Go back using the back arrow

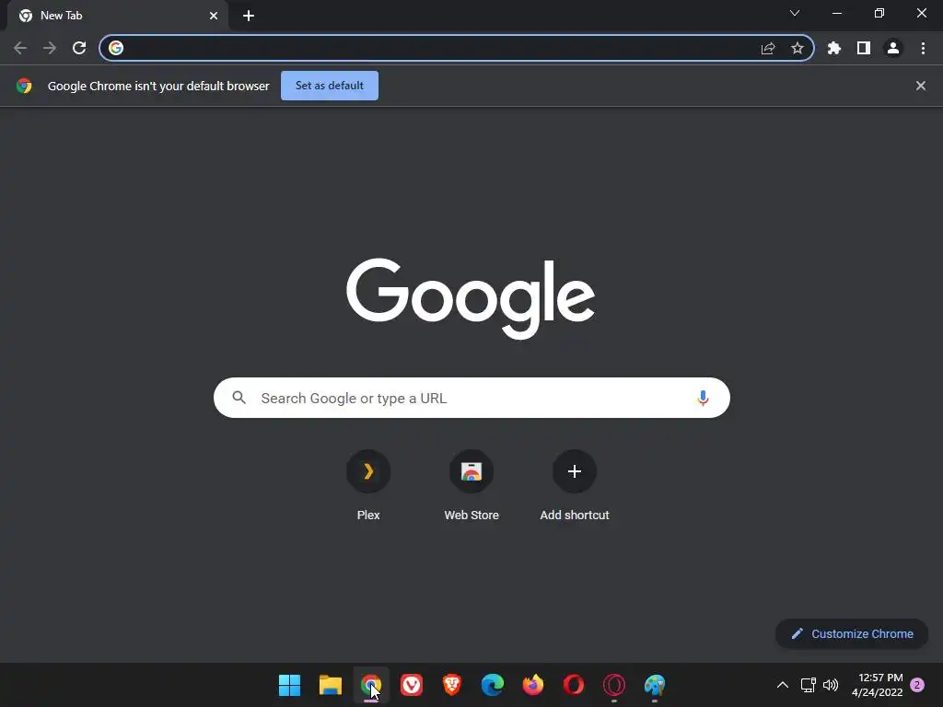click(20, 48)
